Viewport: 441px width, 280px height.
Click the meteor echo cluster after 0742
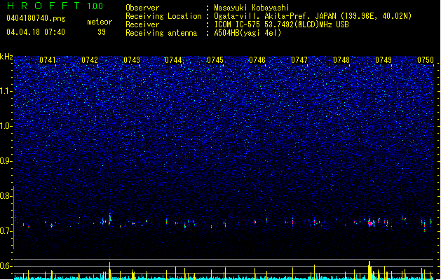[108, 220]
